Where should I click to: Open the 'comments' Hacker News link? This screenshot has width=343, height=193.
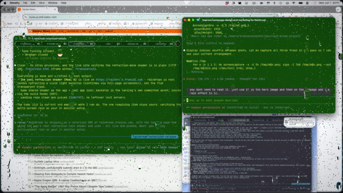(72, 31)
